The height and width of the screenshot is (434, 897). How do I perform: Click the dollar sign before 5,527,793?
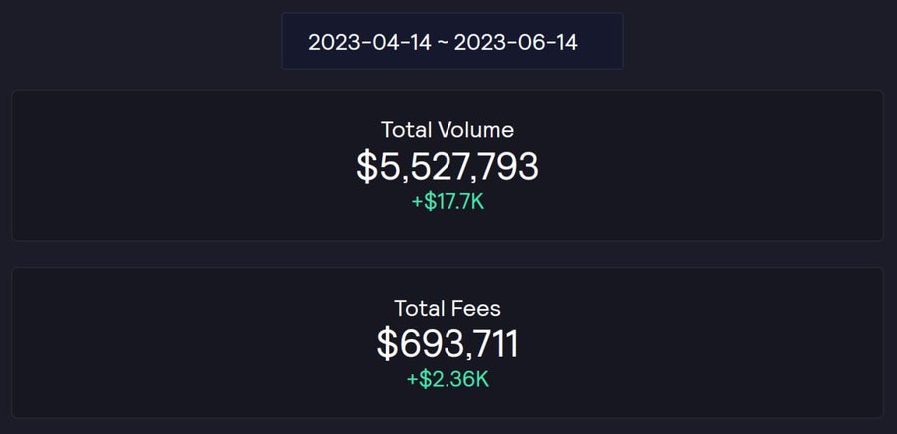tap(367, 167)
